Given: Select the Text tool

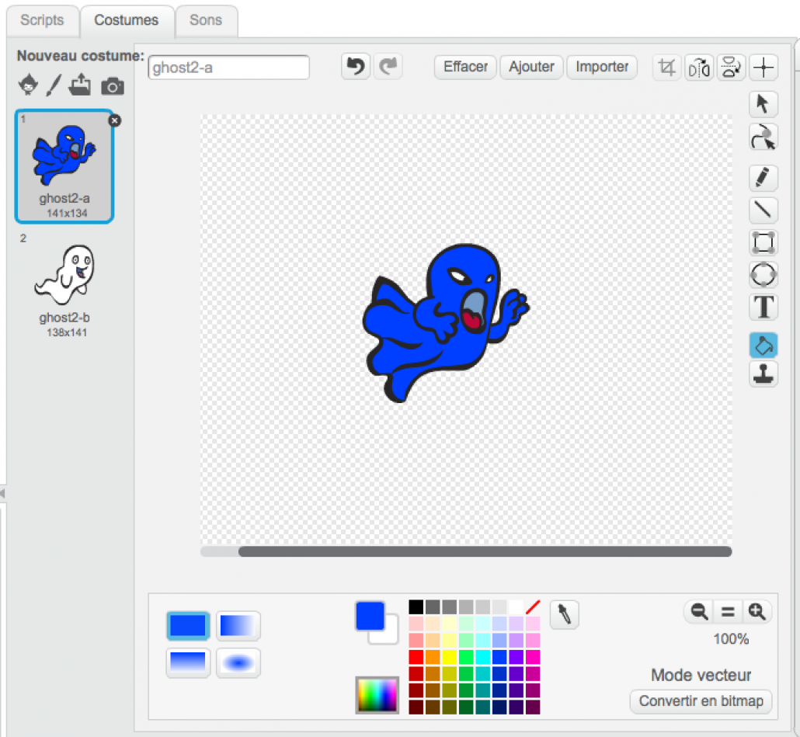Looking at the screenshot, I should (x=763, y=307).
